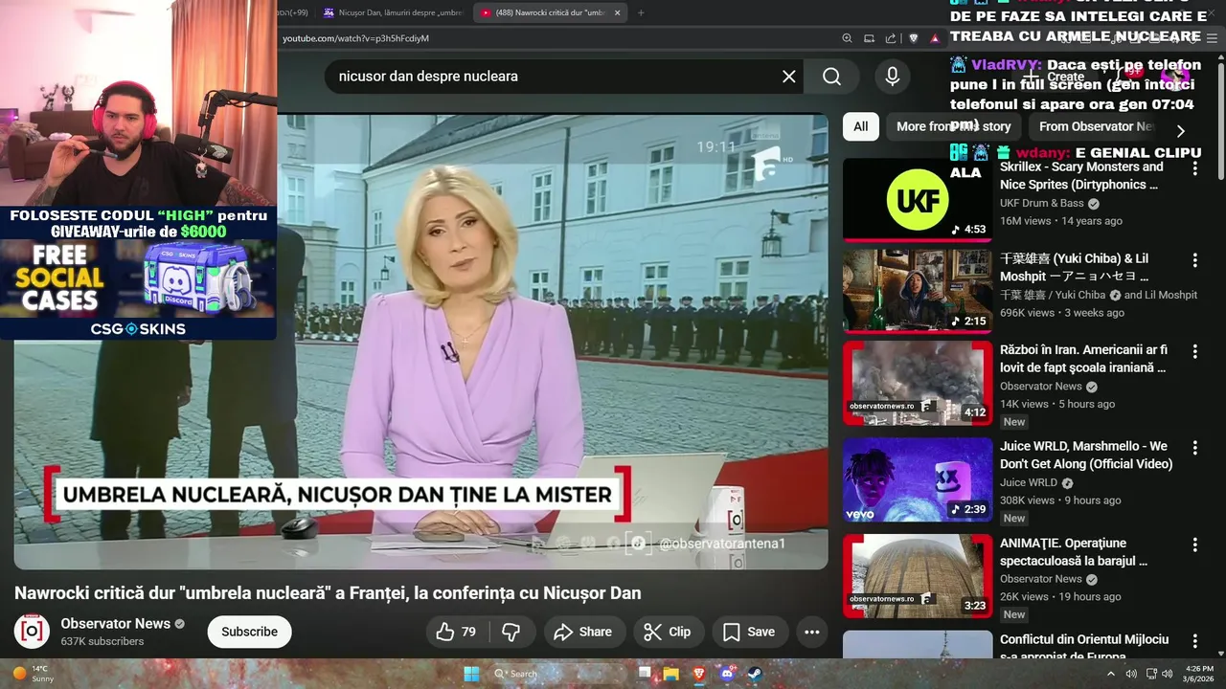Open File Explorer from the taskbar

click(671, 674)
